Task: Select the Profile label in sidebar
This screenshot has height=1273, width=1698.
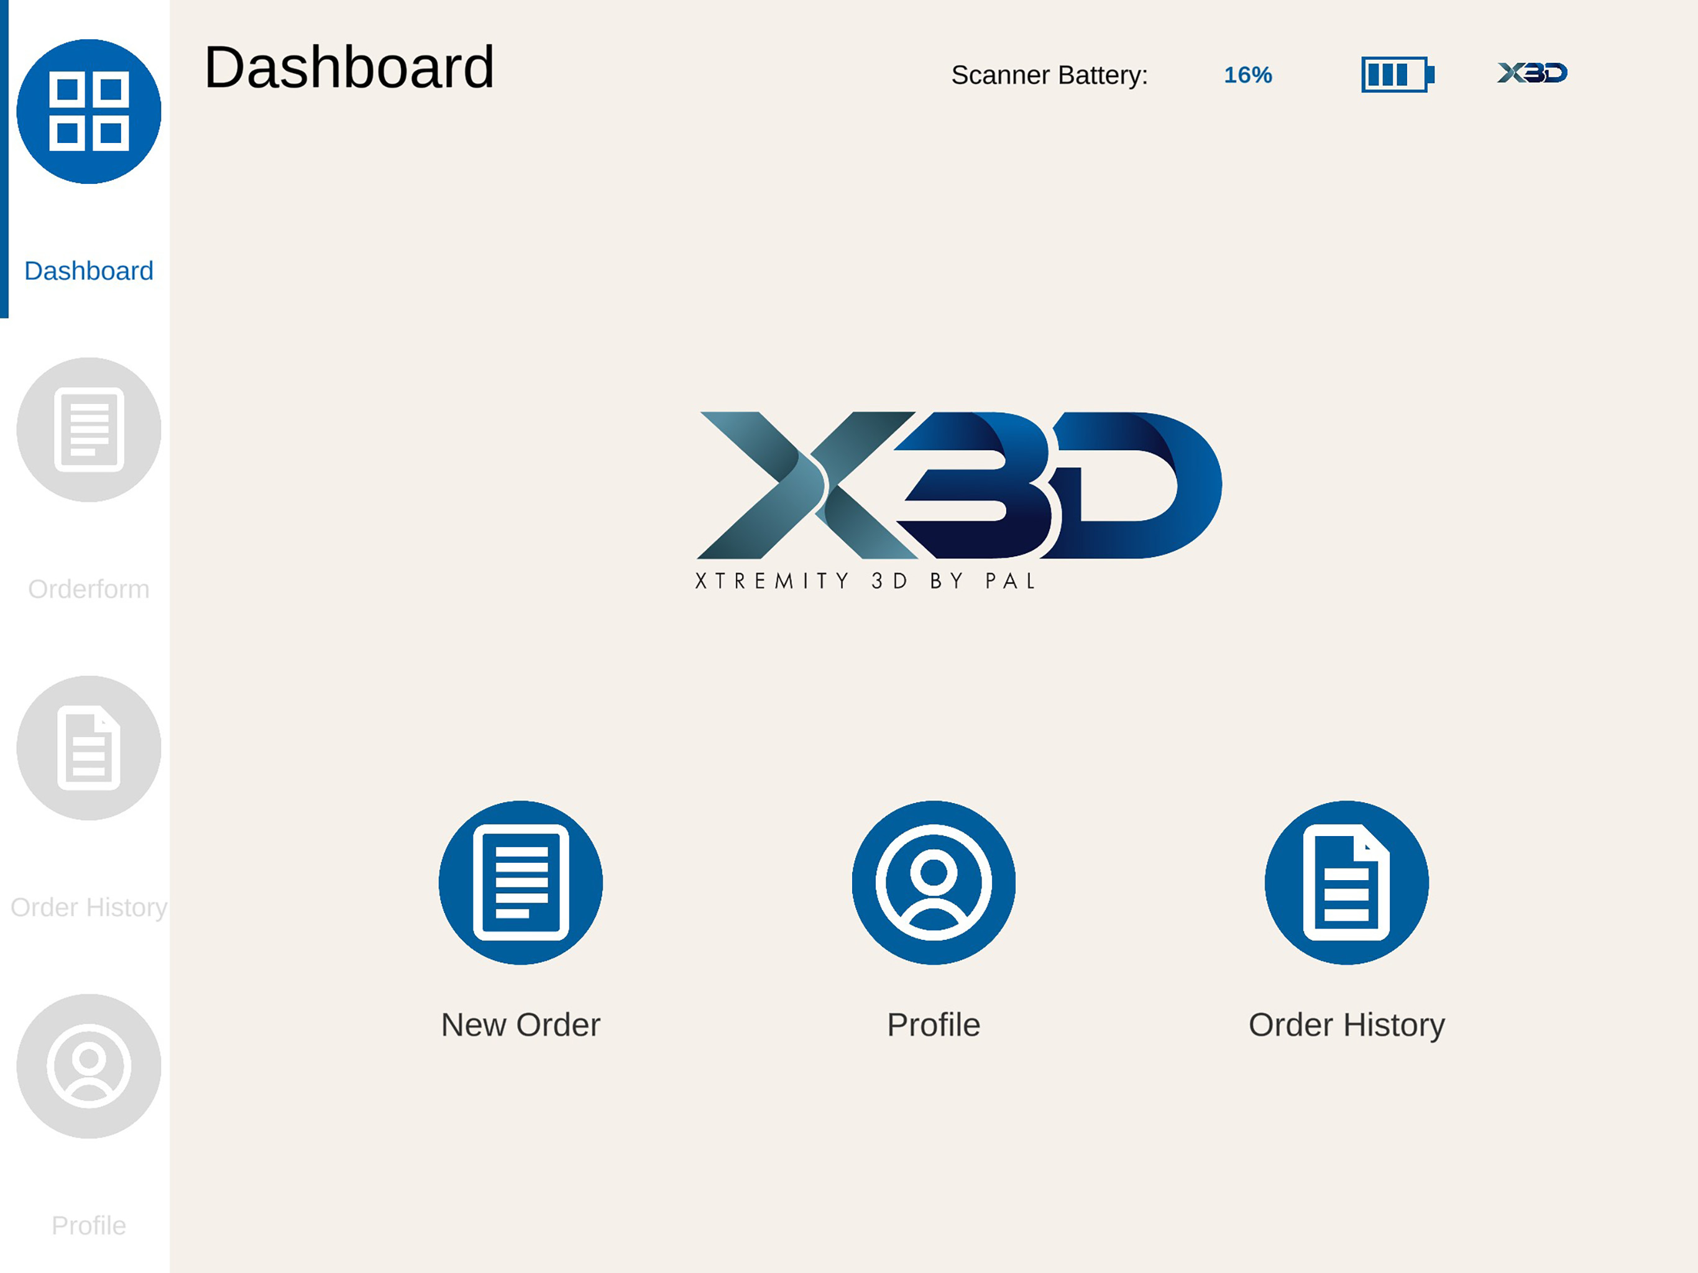Action: tap(89, 1225)
